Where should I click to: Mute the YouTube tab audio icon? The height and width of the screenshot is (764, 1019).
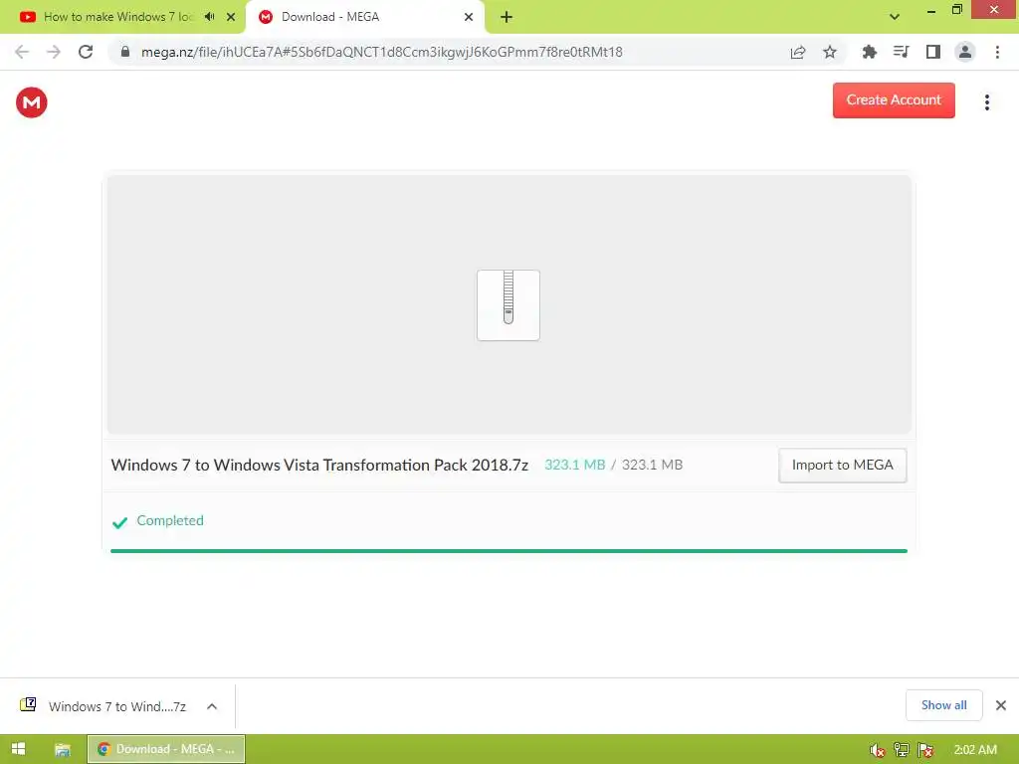[209, 17]
